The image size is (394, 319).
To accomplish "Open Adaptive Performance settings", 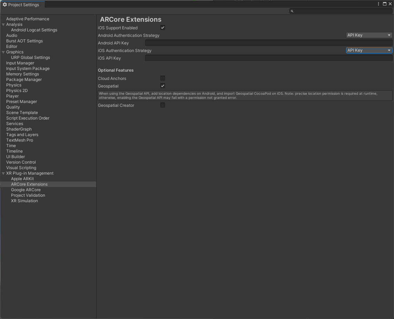I will click(28, 19).
